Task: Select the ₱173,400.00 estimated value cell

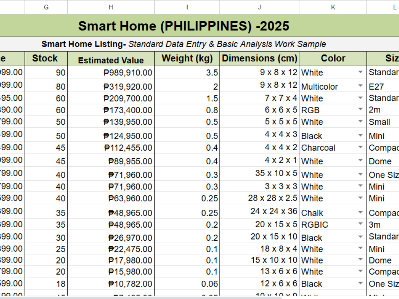Action: pyautogui.click(x=111, y=110)
